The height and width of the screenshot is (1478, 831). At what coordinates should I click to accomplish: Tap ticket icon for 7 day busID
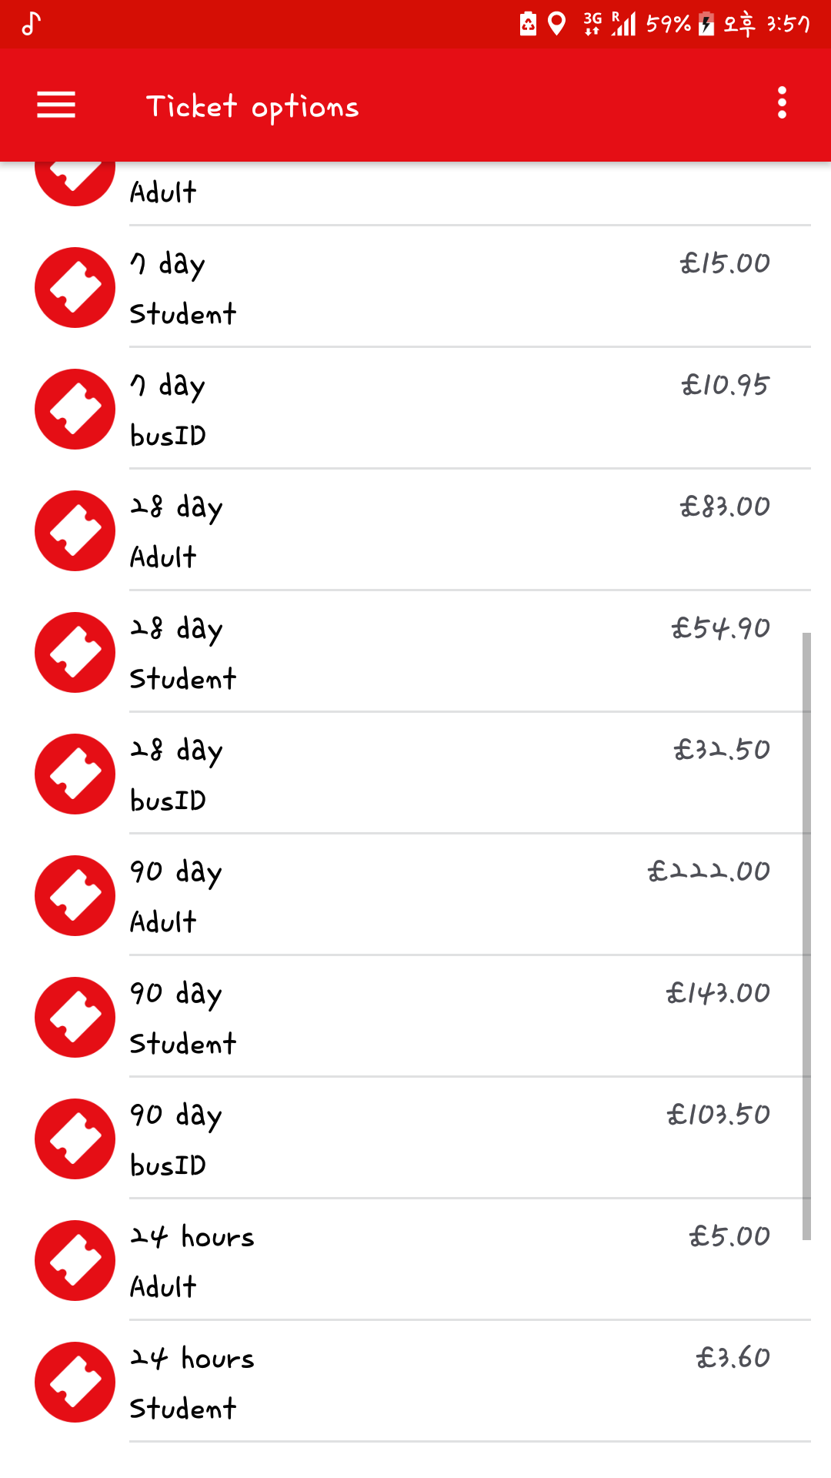pyautogui.click(x=75, y=409)
